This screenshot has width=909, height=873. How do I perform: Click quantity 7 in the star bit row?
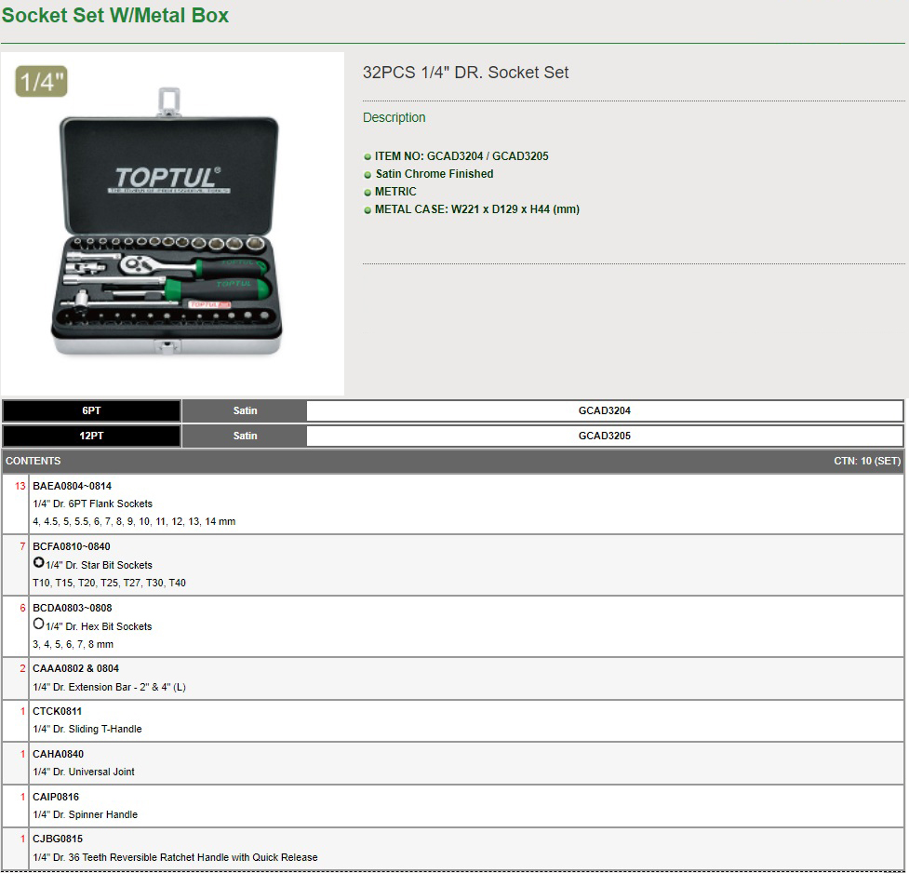coord(22,546)
